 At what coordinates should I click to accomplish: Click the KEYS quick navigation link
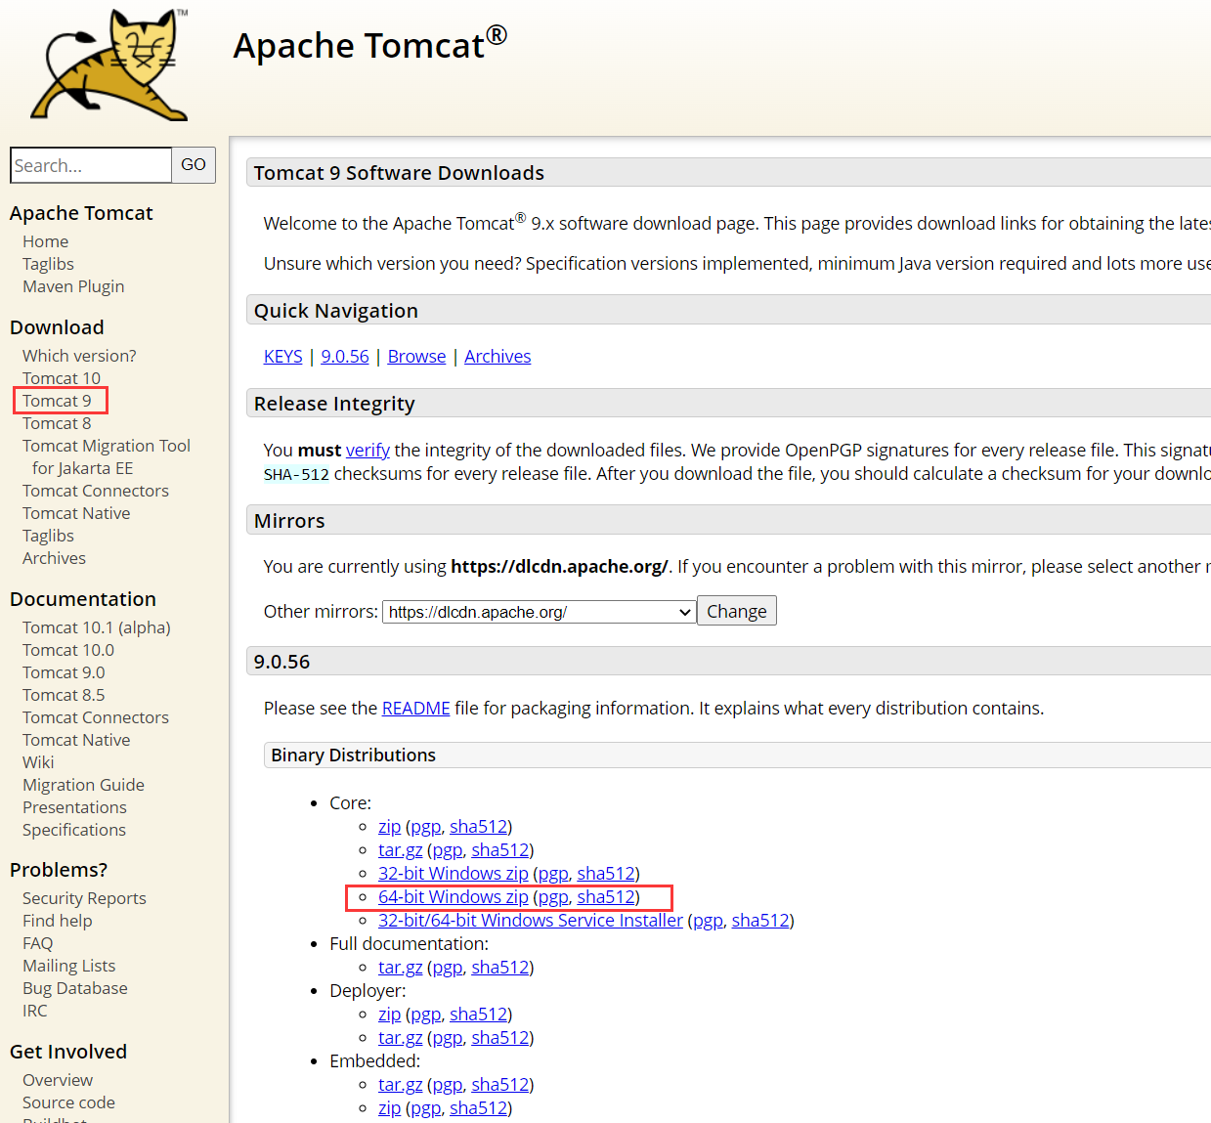click(283, 357)
